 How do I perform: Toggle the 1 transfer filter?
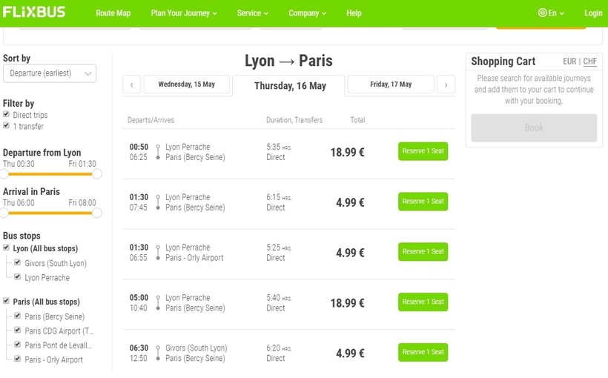pos(7,126)
